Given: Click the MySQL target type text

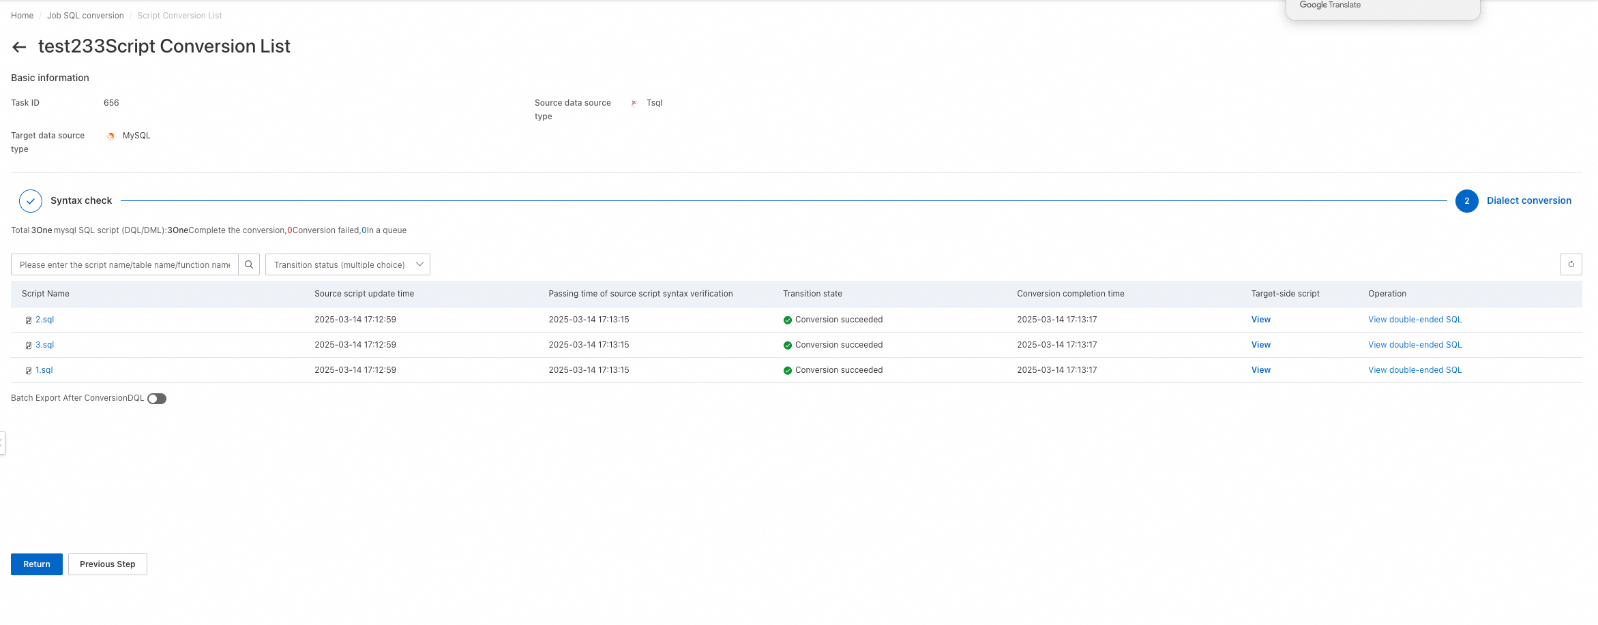Looking at the screenshot, I should (136, 136).
